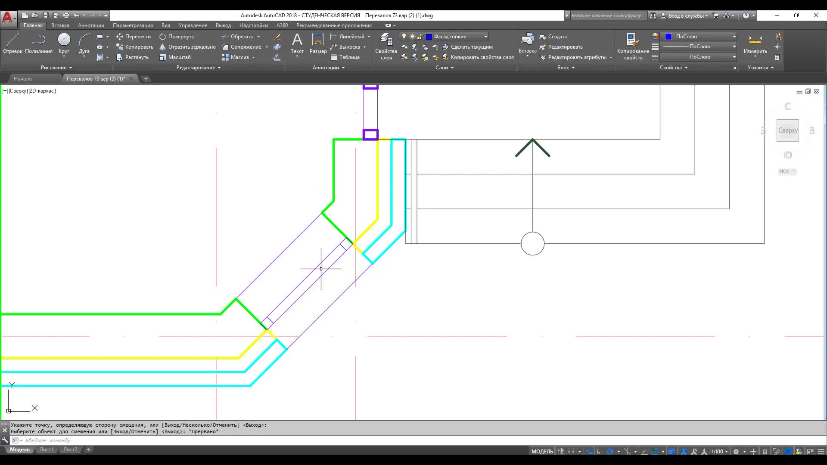
Task: Click the erase tool icon in Редактирование panel
Action: click(277, 37)
